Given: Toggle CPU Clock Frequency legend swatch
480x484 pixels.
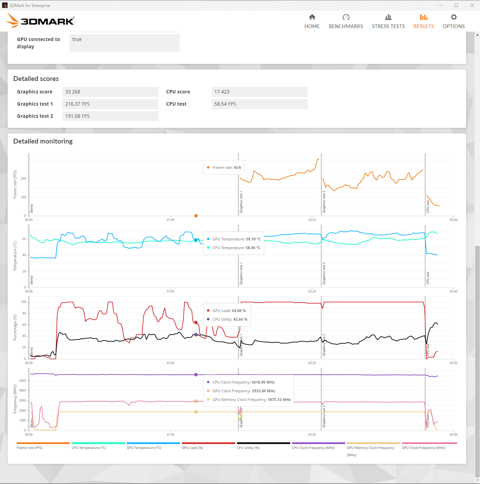Looking at the screenshot, I should (318, 443).
